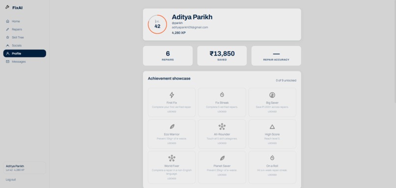Viewport: 396px width, 188px height.
Task: Click the Socials icon in sidebar
Action: pos(7,46)
